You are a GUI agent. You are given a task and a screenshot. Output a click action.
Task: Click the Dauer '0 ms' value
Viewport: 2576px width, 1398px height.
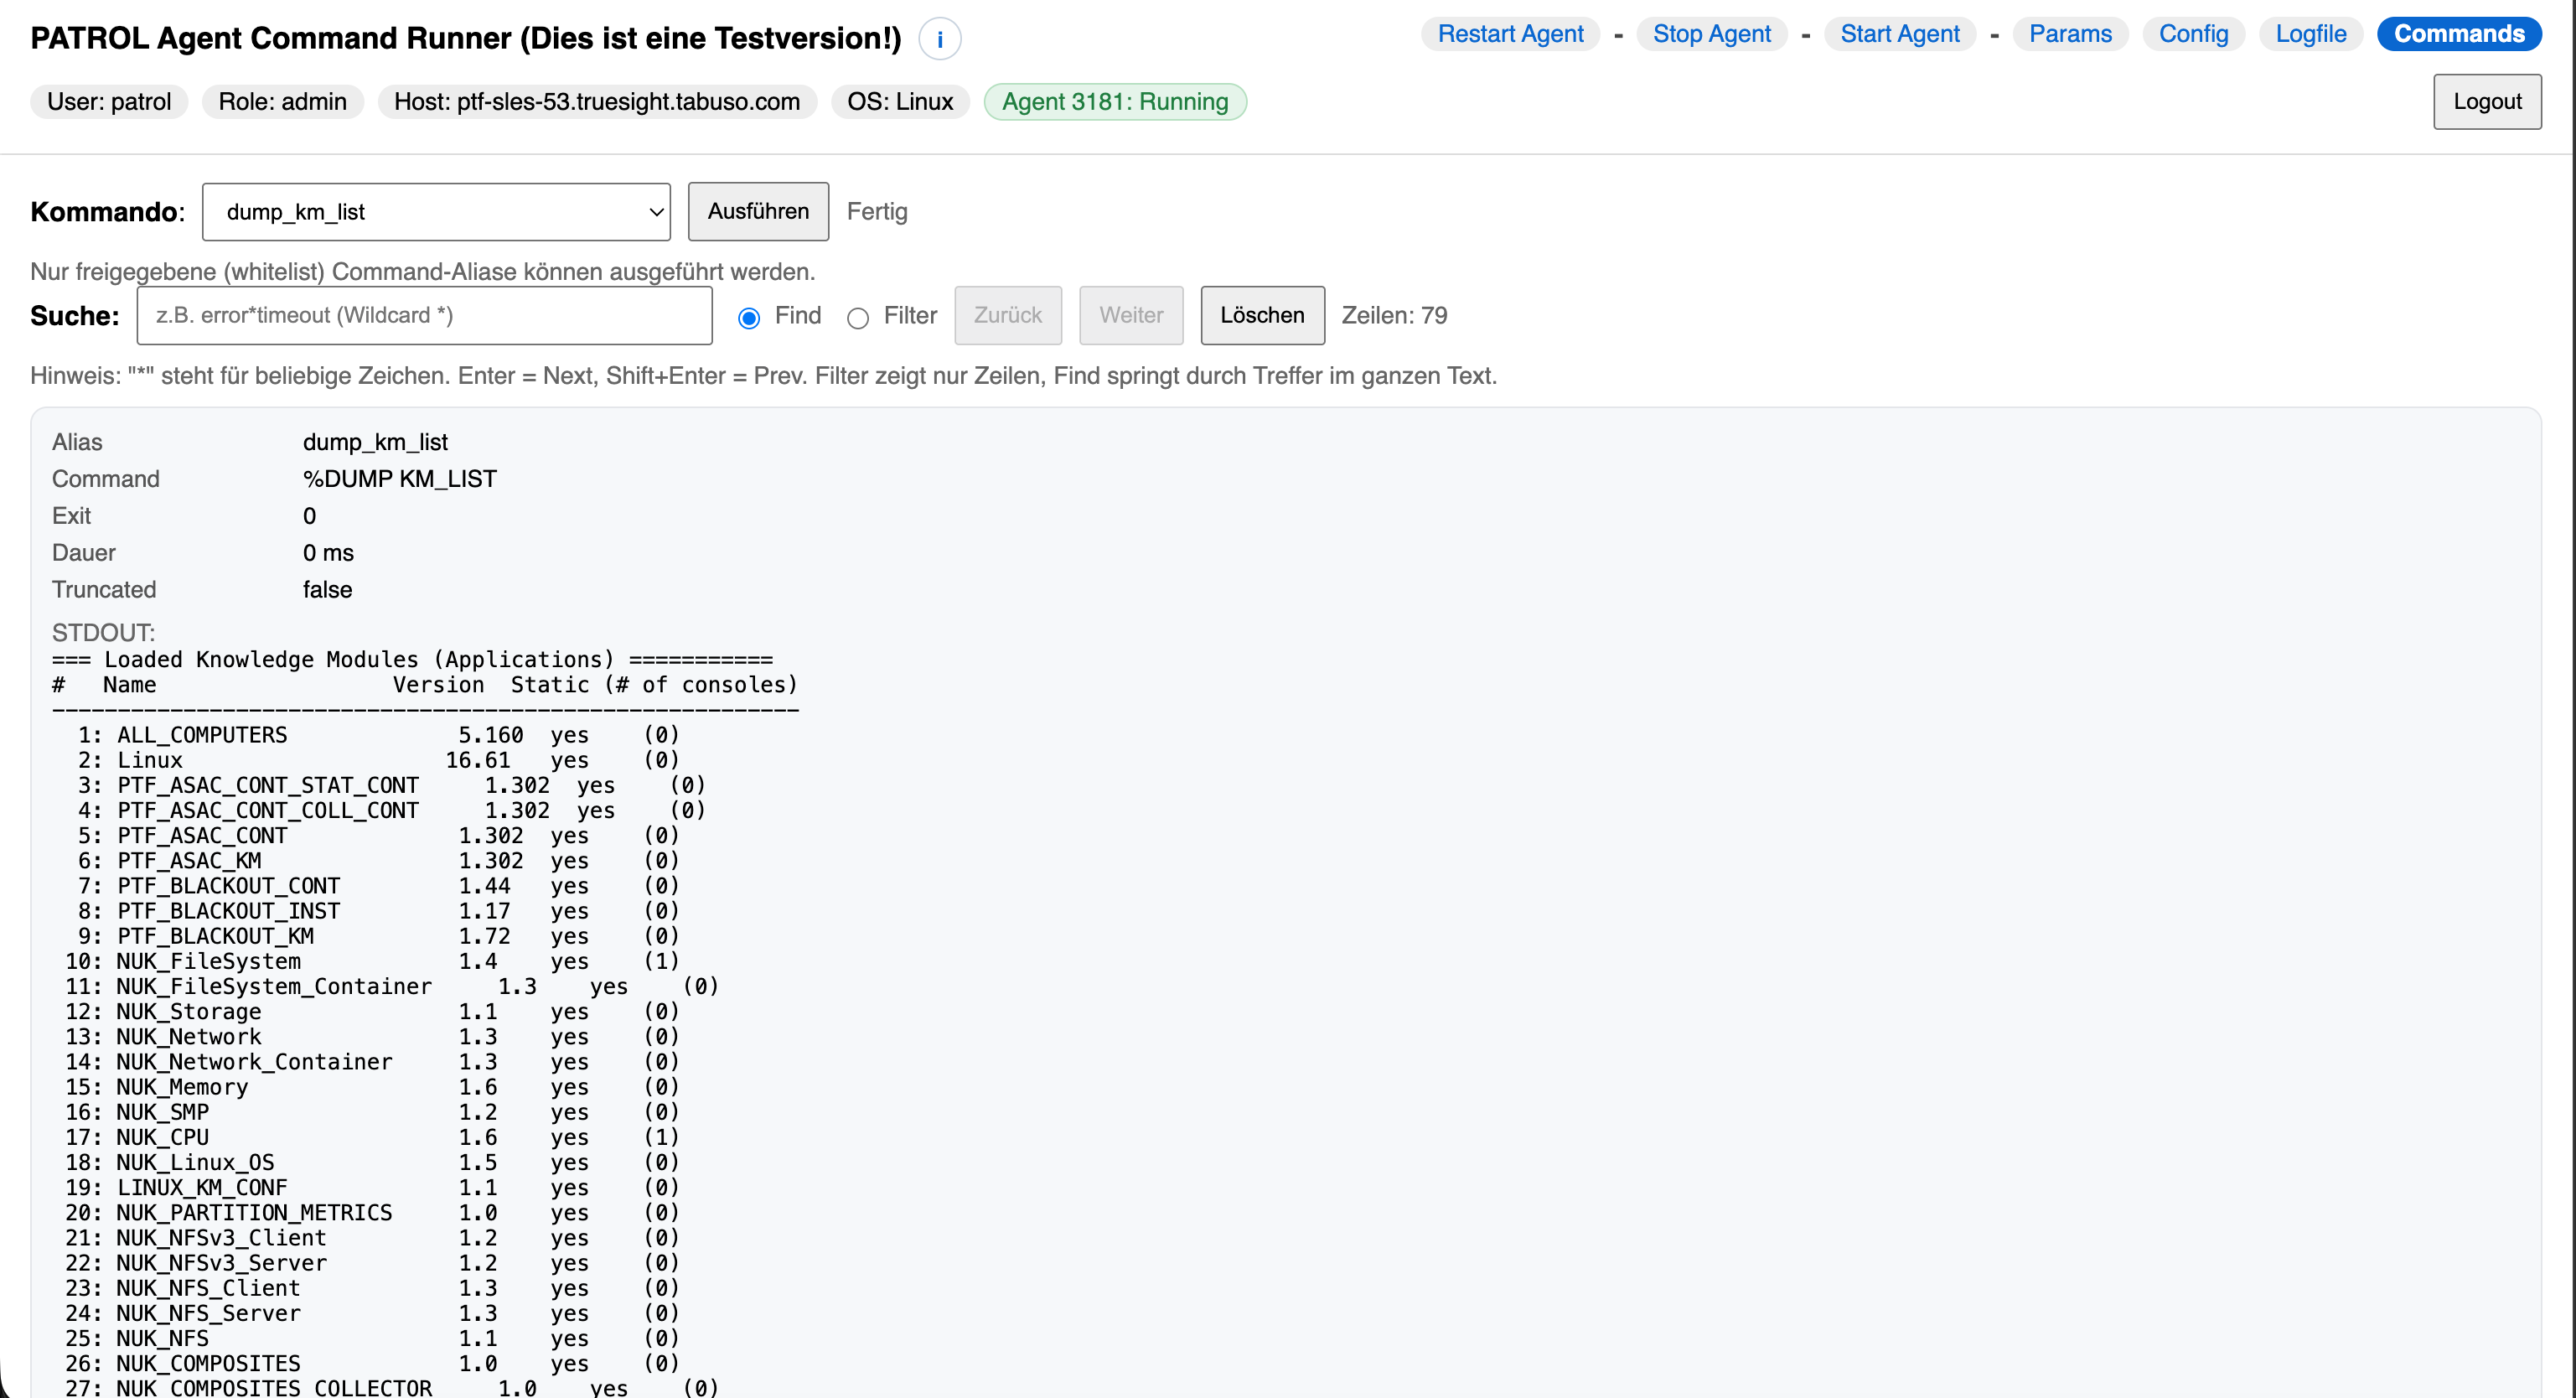tap(328, 552)
